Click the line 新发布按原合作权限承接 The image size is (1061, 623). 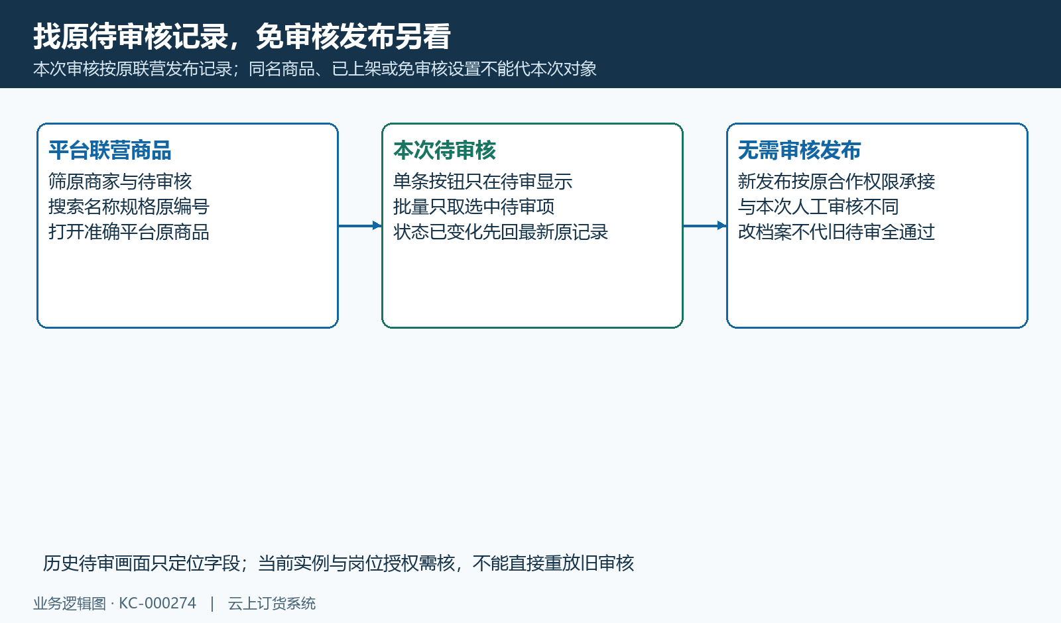coord(837,182)
